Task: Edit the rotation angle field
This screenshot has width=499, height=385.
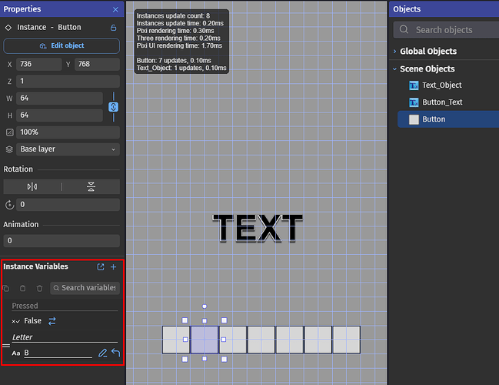Action: (x=68, y=205)
